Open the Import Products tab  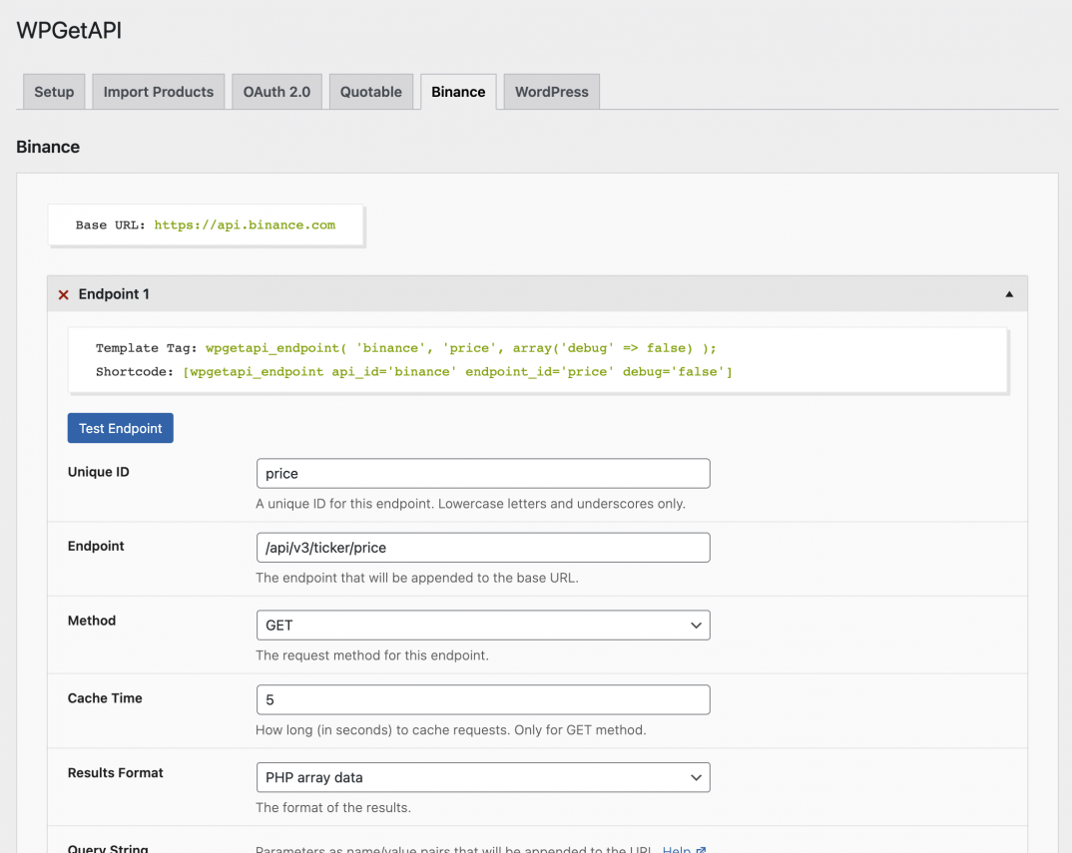pyautogui.click(x=158, y=91)
